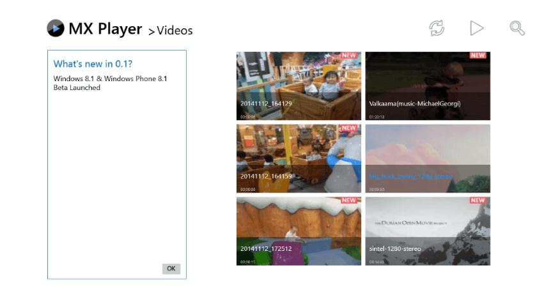Open video 20141112_164159

pos(299,158)
